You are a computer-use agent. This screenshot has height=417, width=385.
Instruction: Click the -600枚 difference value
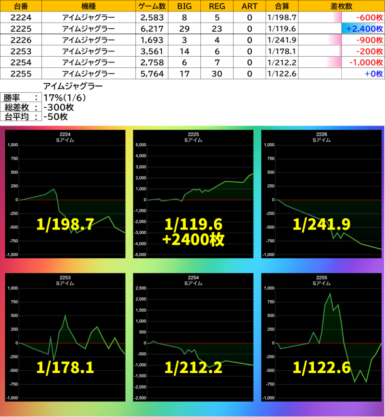pyautogui.click(x=370, y=17)
